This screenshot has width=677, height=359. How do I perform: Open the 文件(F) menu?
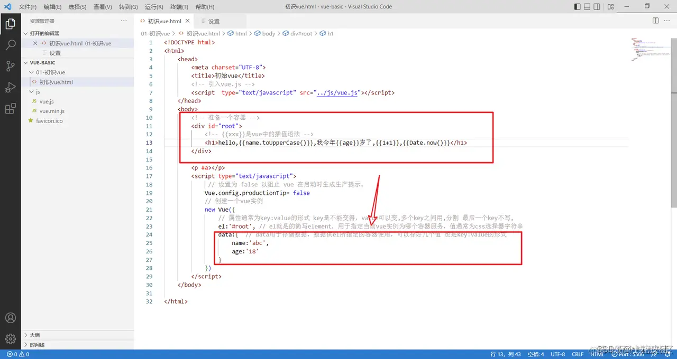click(28, 7)
